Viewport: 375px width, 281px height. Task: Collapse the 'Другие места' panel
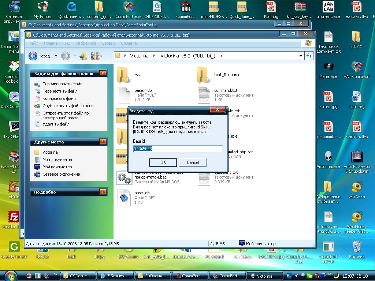tap(103, 142)
